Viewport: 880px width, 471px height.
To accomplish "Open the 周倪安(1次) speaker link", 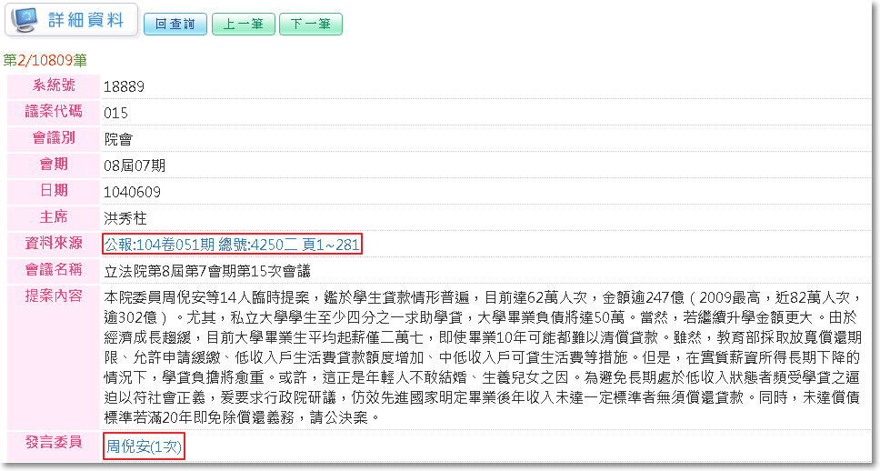I will point(144,446).
